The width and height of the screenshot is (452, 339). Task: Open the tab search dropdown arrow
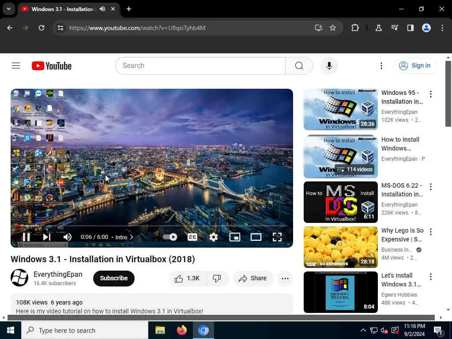click(x=9, y=9)
